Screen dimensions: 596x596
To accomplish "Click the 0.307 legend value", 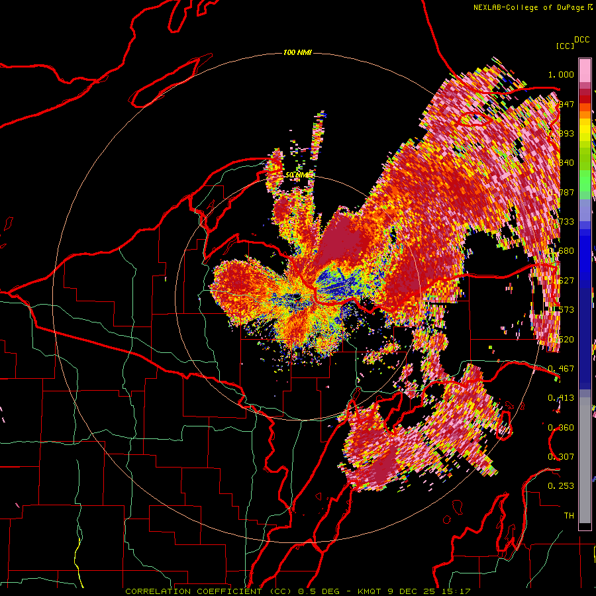I will click(561, 457).
